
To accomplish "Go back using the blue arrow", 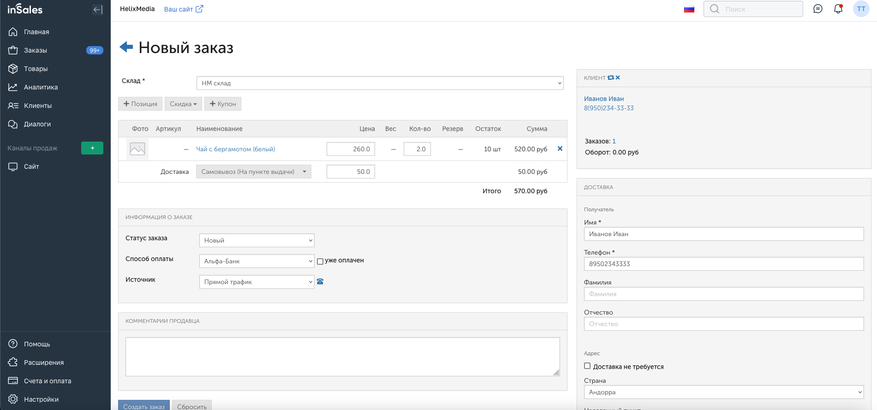I will (126, 47).
